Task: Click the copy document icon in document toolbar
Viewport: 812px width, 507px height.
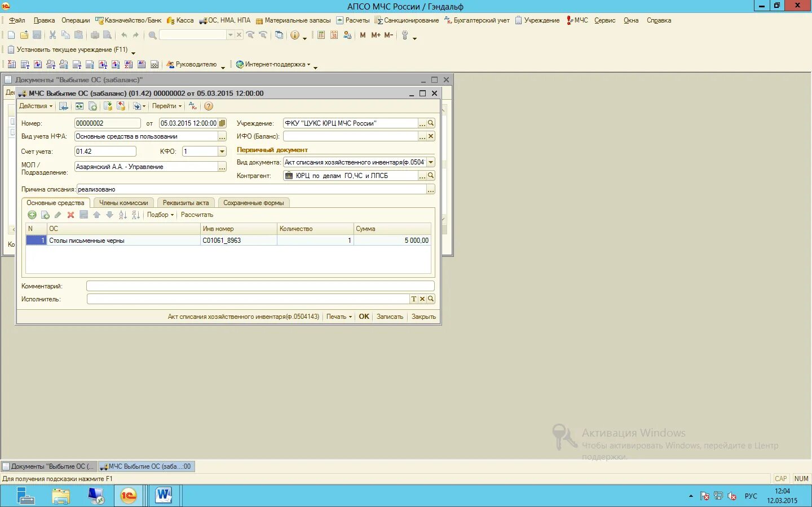Action: [x=93, y=106]
